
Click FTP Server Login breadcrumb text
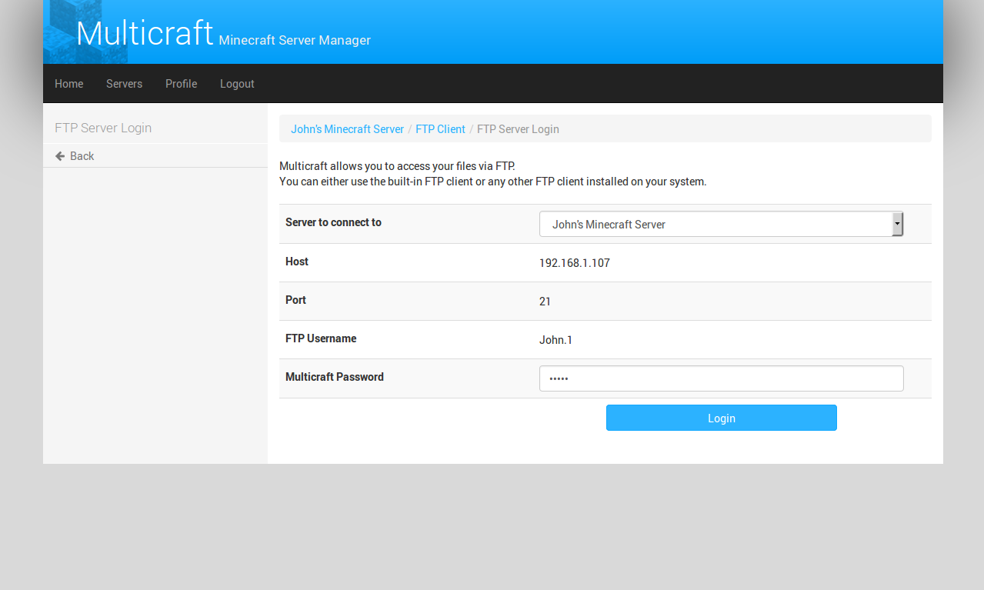[518, 129]
